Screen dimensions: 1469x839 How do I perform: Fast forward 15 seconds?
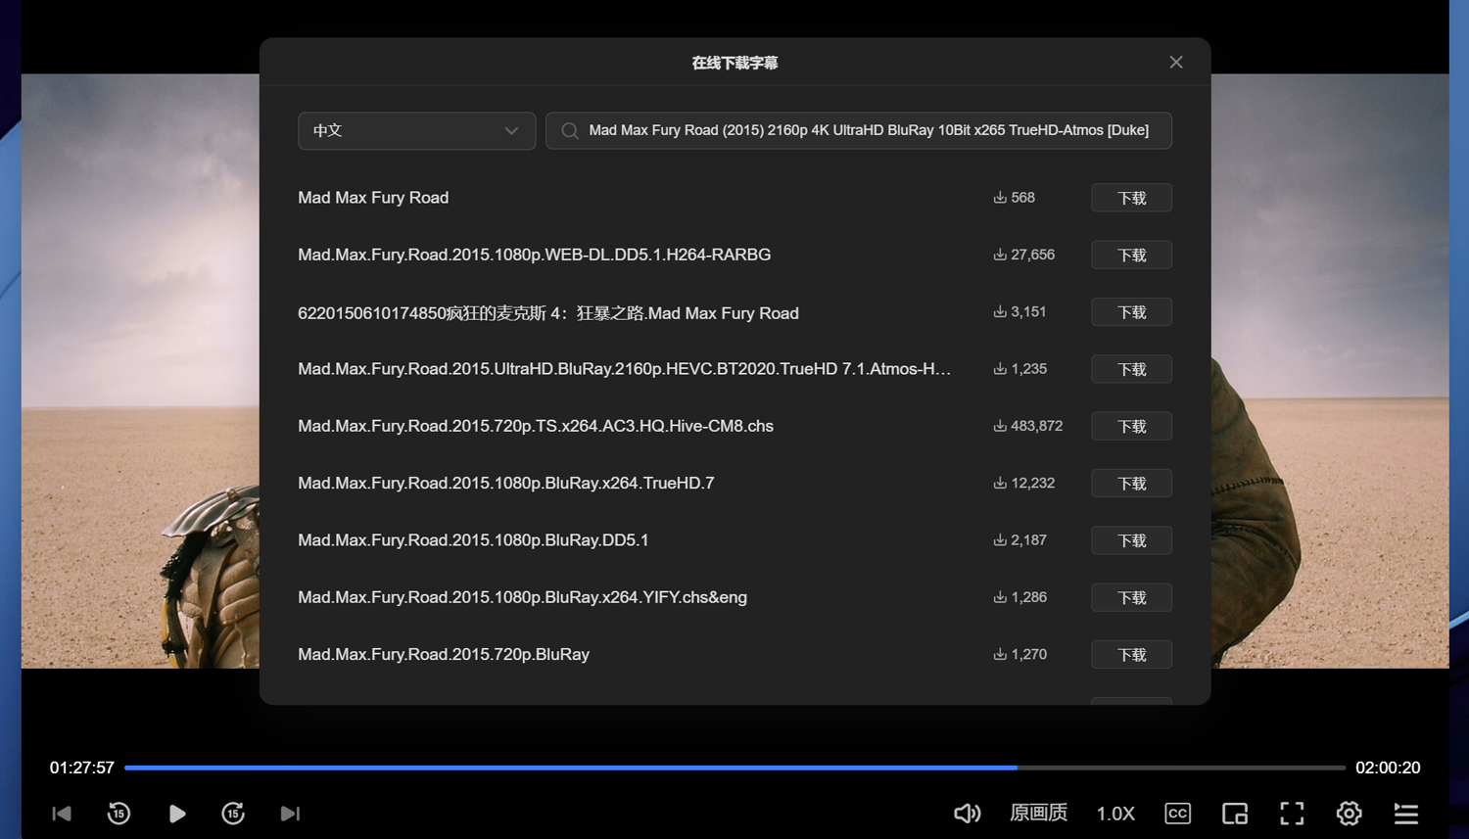tap(233, 814)
